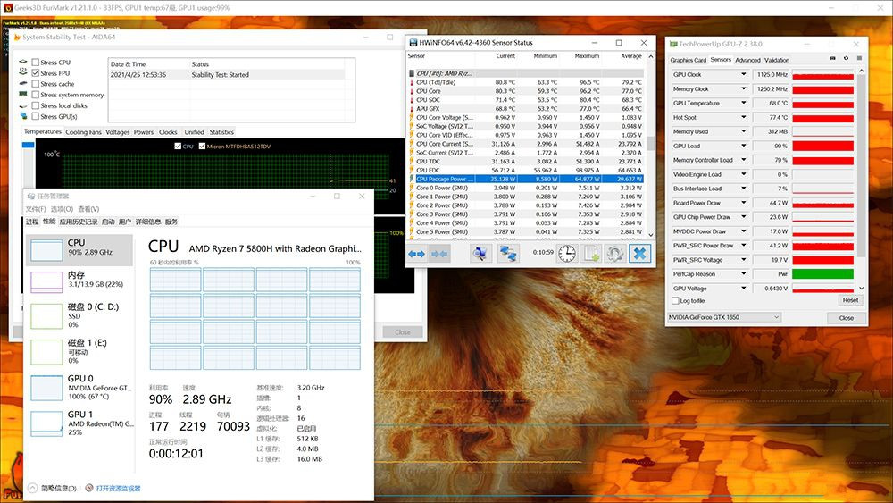Image resolution: width=893 pixels, height=503 pixels.
Task: Open GPU-Z hamburger menu icon
Action: pyautogui.click(x=859, y=59)
